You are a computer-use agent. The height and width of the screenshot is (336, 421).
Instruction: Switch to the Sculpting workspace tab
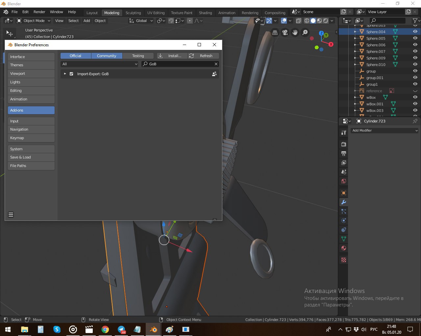(x=133, y=13)
